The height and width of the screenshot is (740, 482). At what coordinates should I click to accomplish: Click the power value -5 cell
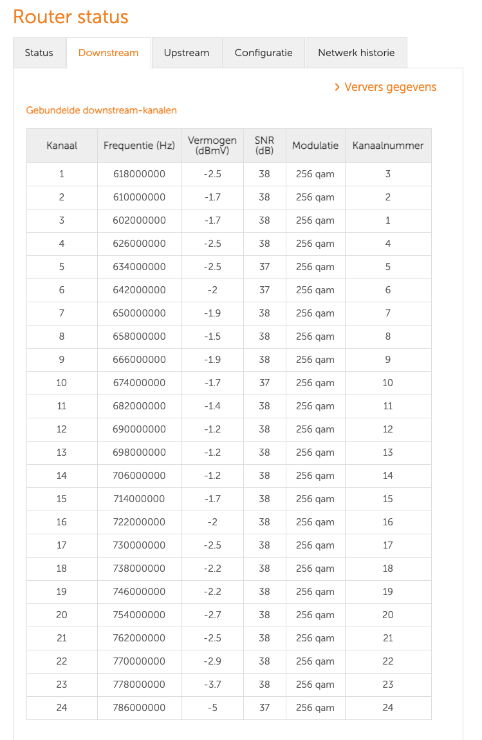coord(212,708)
